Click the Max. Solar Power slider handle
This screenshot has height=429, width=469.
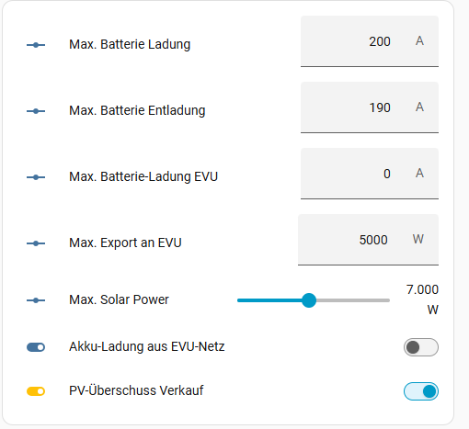[x=309, y=300]
